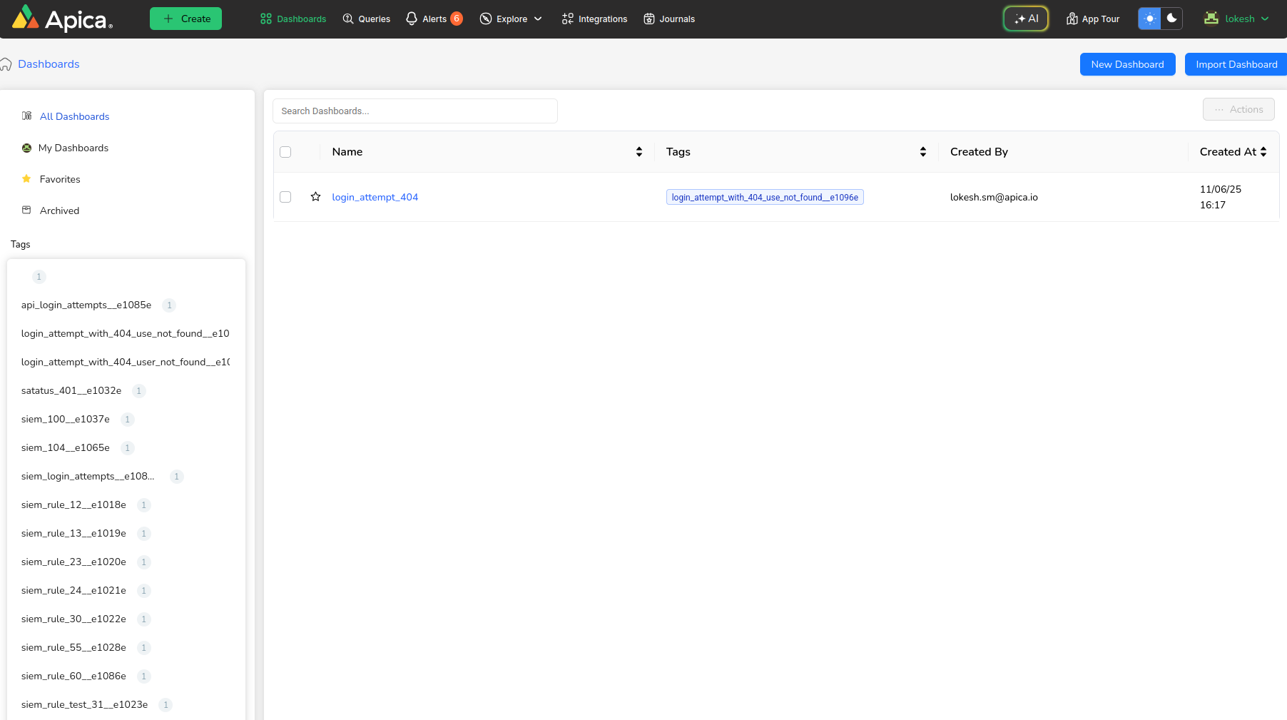Open the Journals section

click(x=668, y=19)
